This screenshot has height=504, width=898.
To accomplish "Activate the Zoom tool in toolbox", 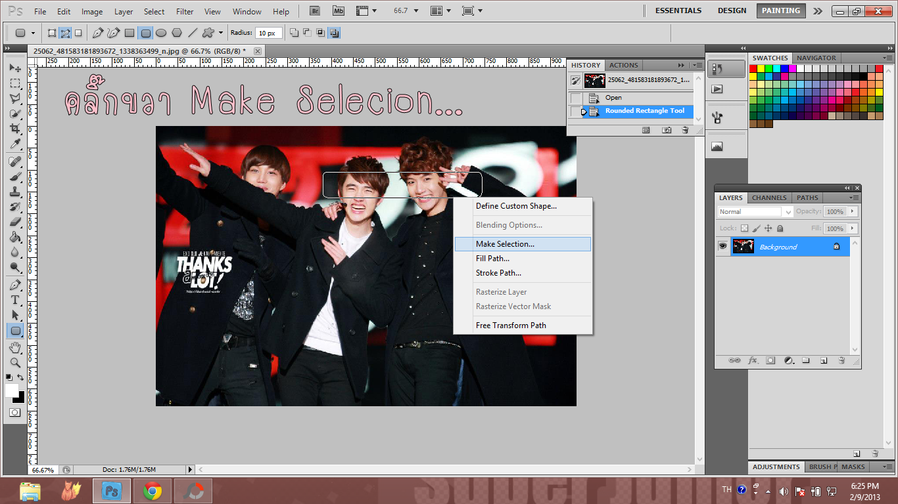I will [14, 362].
